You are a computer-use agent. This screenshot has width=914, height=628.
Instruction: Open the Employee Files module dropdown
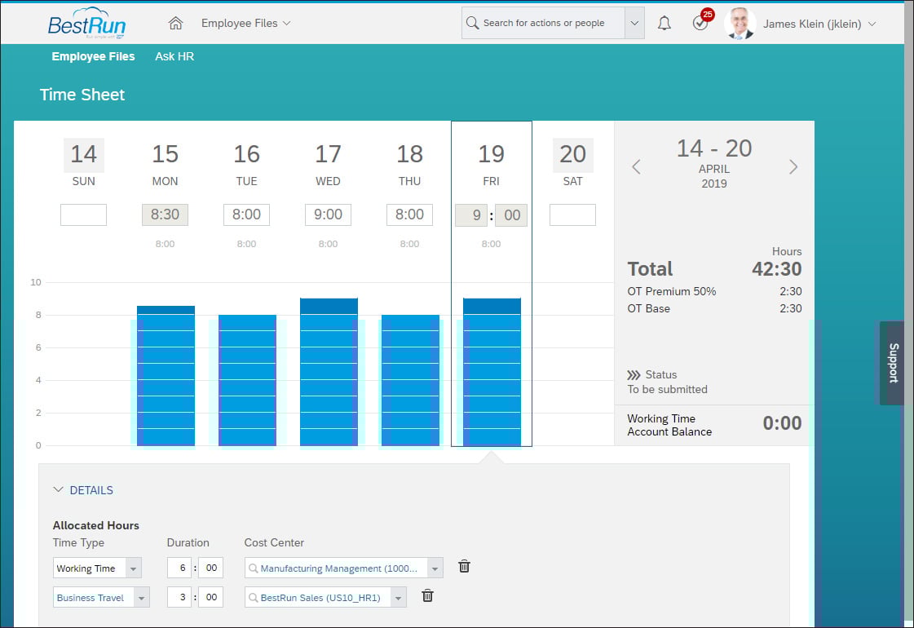(245, 23)
